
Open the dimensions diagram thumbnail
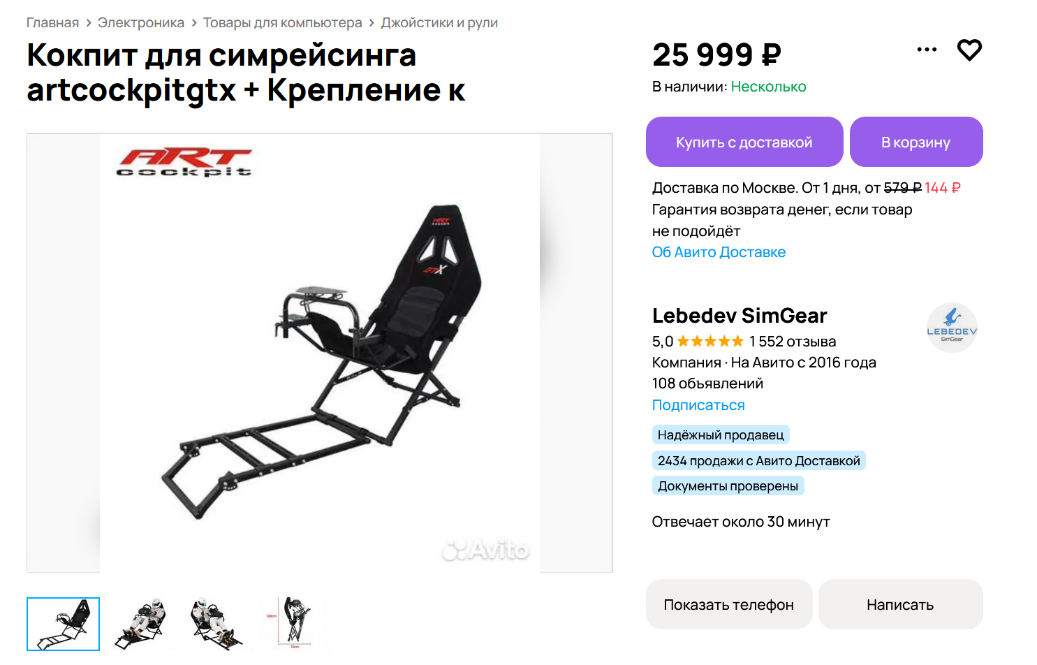293,624
